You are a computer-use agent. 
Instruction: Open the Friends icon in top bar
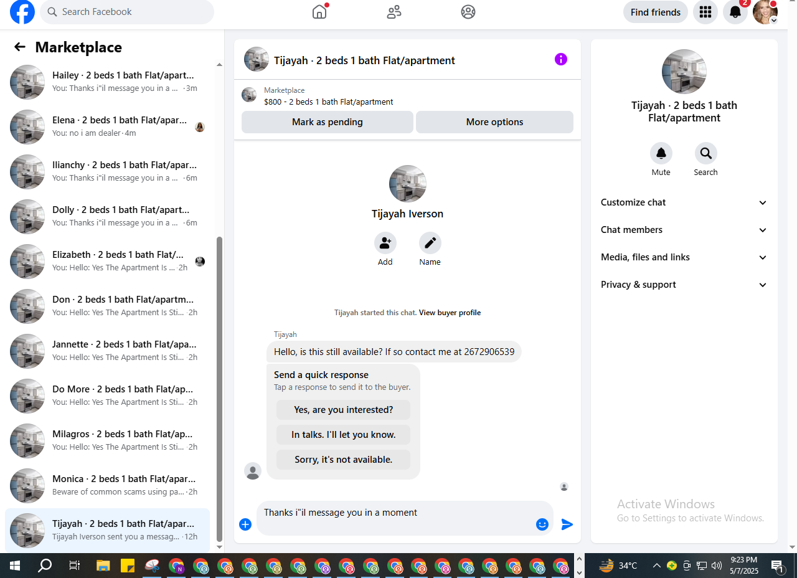coord(394,12)
